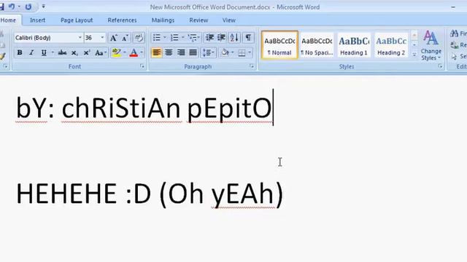This screenshot has height=262, width=467.
Task: Apply the No Spacing style
Action: tap(317, 45)
